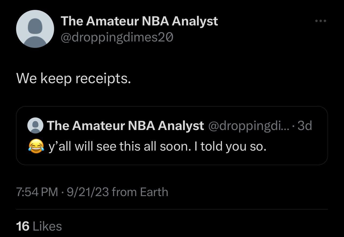
Task: Open The Amateur NBA Analyst profile name at top
Action: (x=139, y=21)
